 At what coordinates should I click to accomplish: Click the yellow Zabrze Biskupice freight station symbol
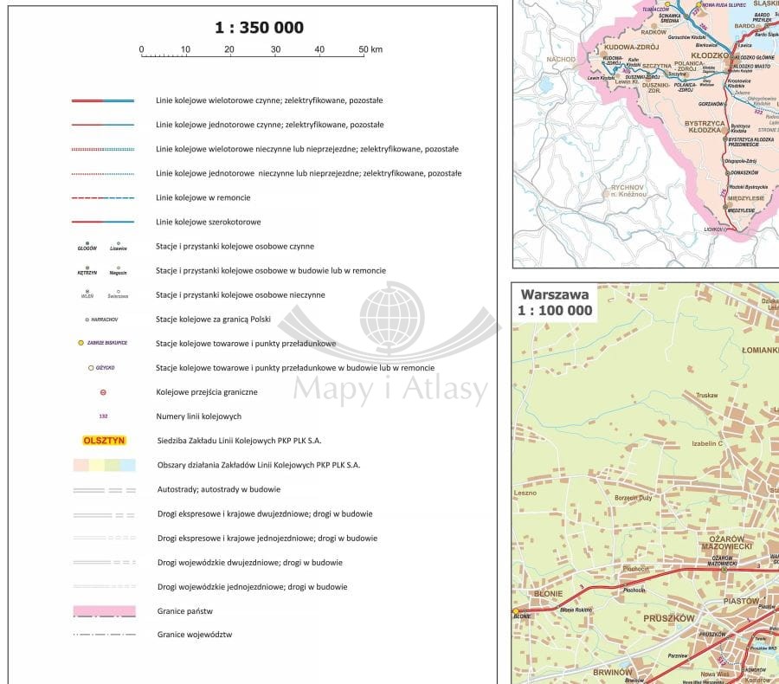[x=81, y=343]
